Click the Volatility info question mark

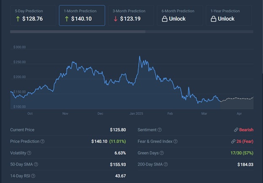click(30, 153)
